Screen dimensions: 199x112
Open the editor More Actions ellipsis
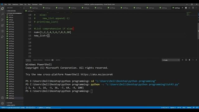(x=197, y=8)
